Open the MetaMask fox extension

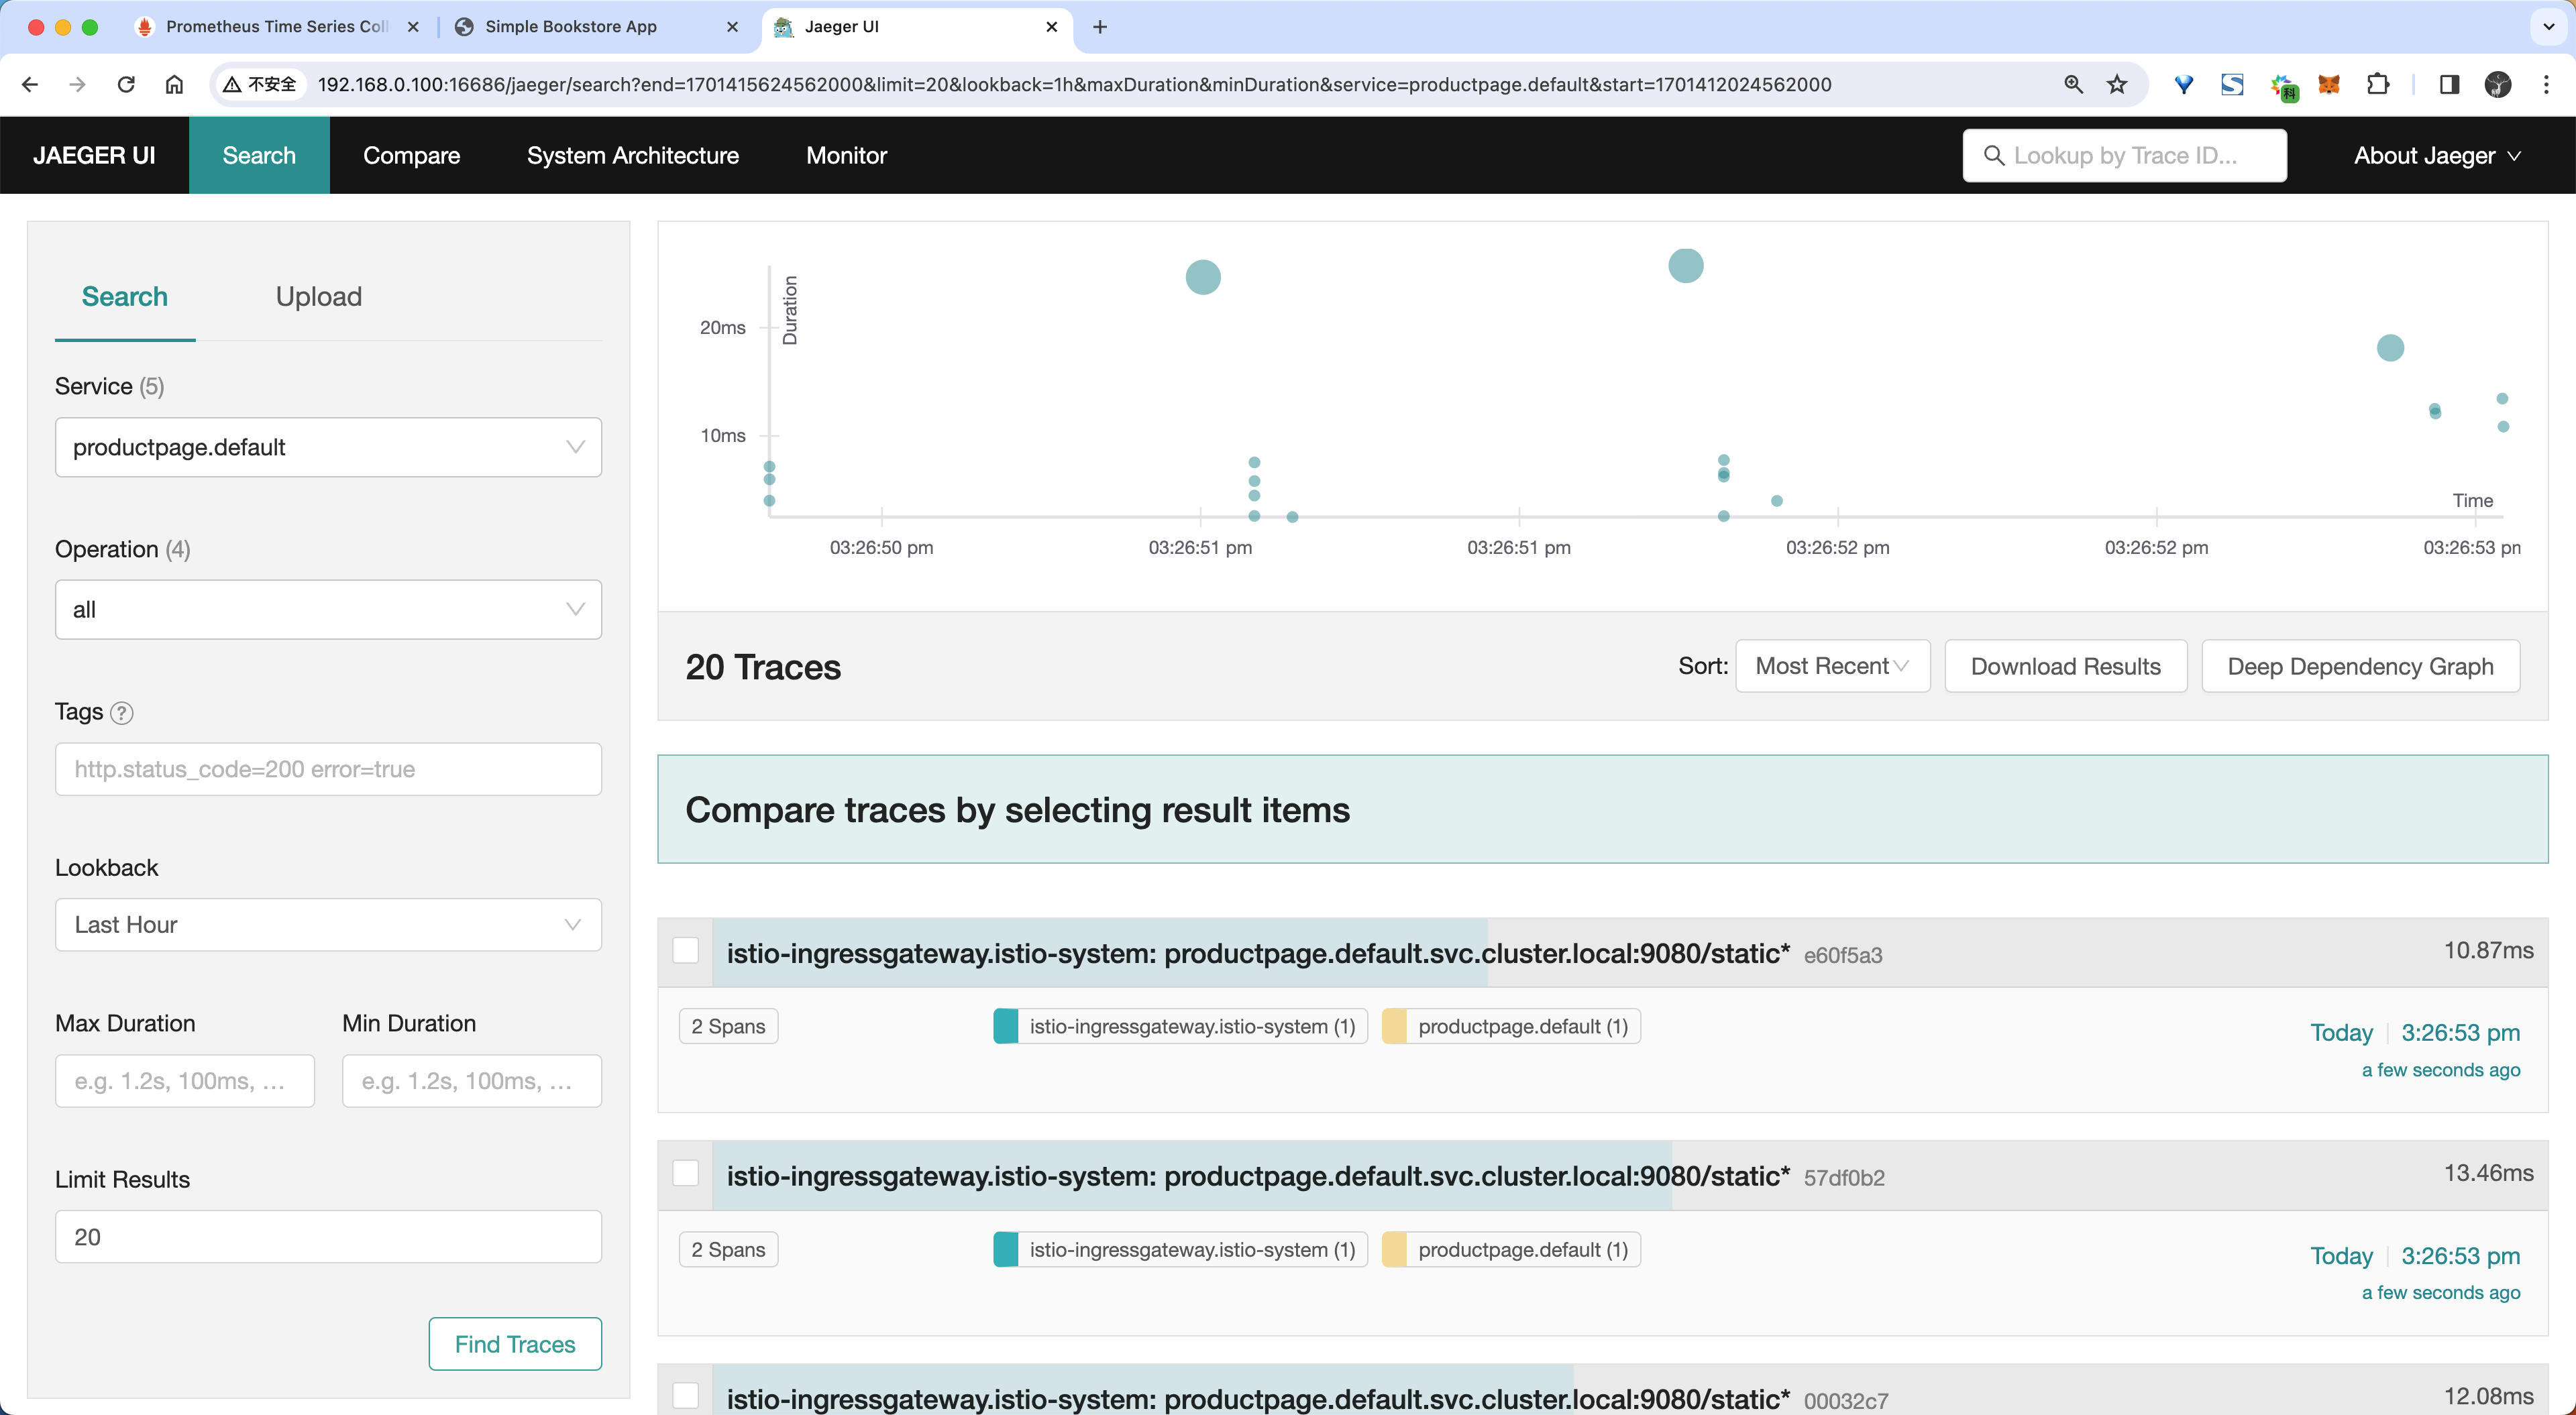(x=2329, y=85)
